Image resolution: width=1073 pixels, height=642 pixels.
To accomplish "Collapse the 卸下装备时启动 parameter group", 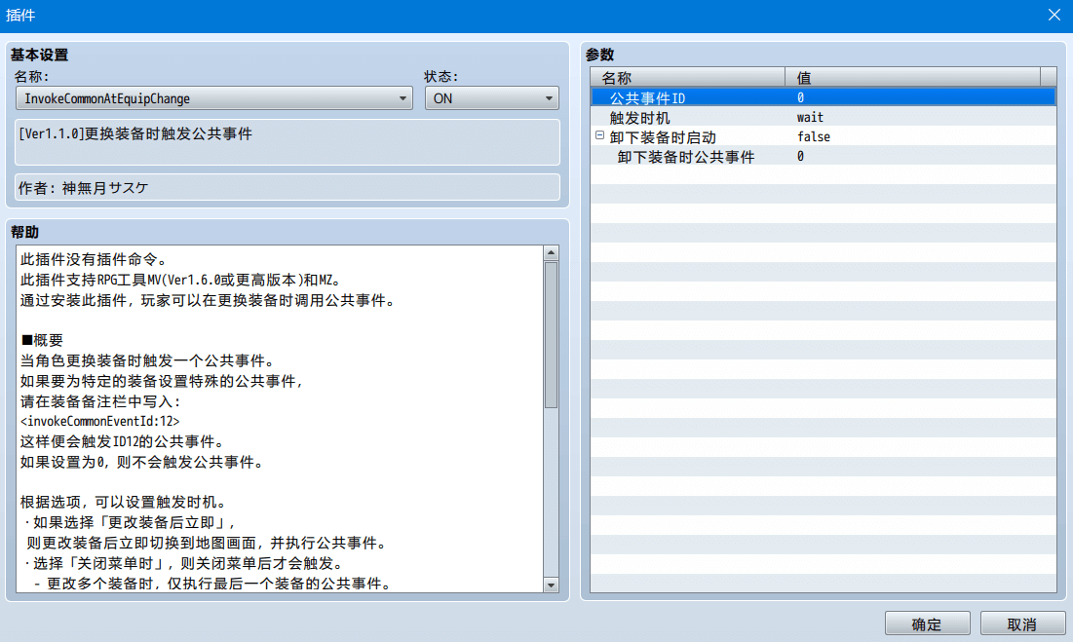I will coord(599,135).
